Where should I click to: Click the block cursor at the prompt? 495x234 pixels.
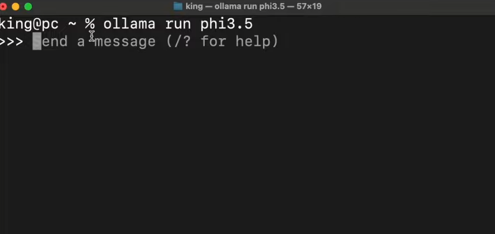click(37, 41)
